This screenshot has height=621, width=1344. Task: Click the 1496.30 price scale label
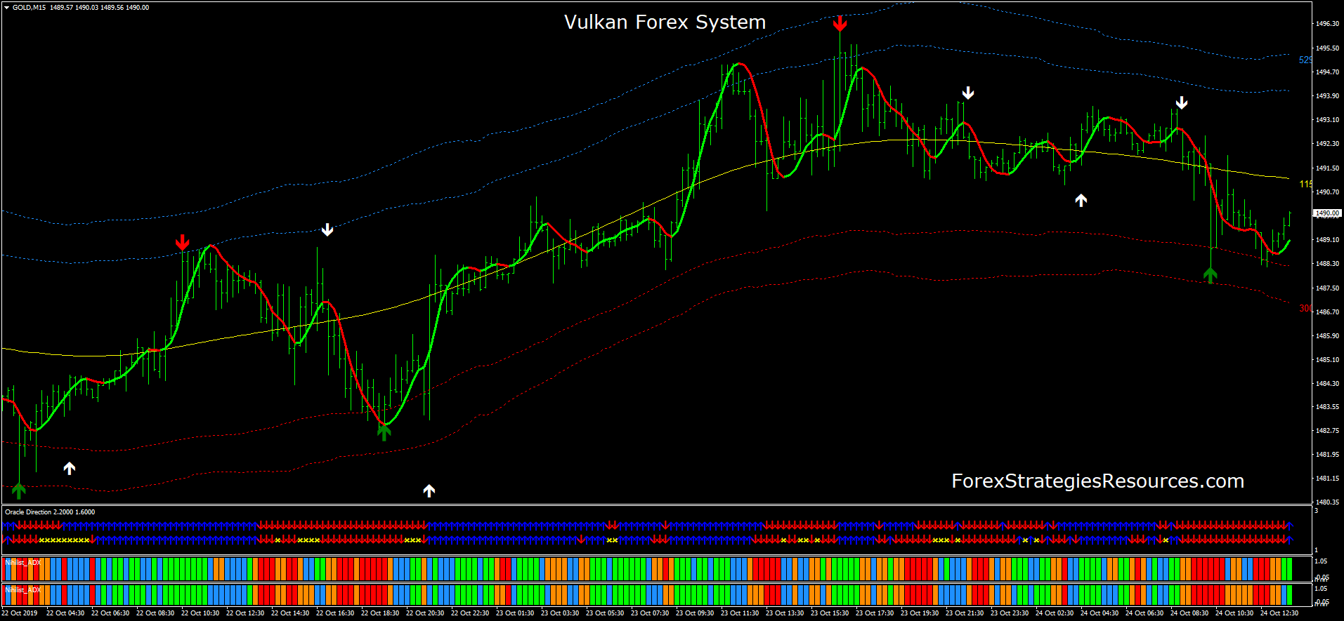tap(1327, 24)
